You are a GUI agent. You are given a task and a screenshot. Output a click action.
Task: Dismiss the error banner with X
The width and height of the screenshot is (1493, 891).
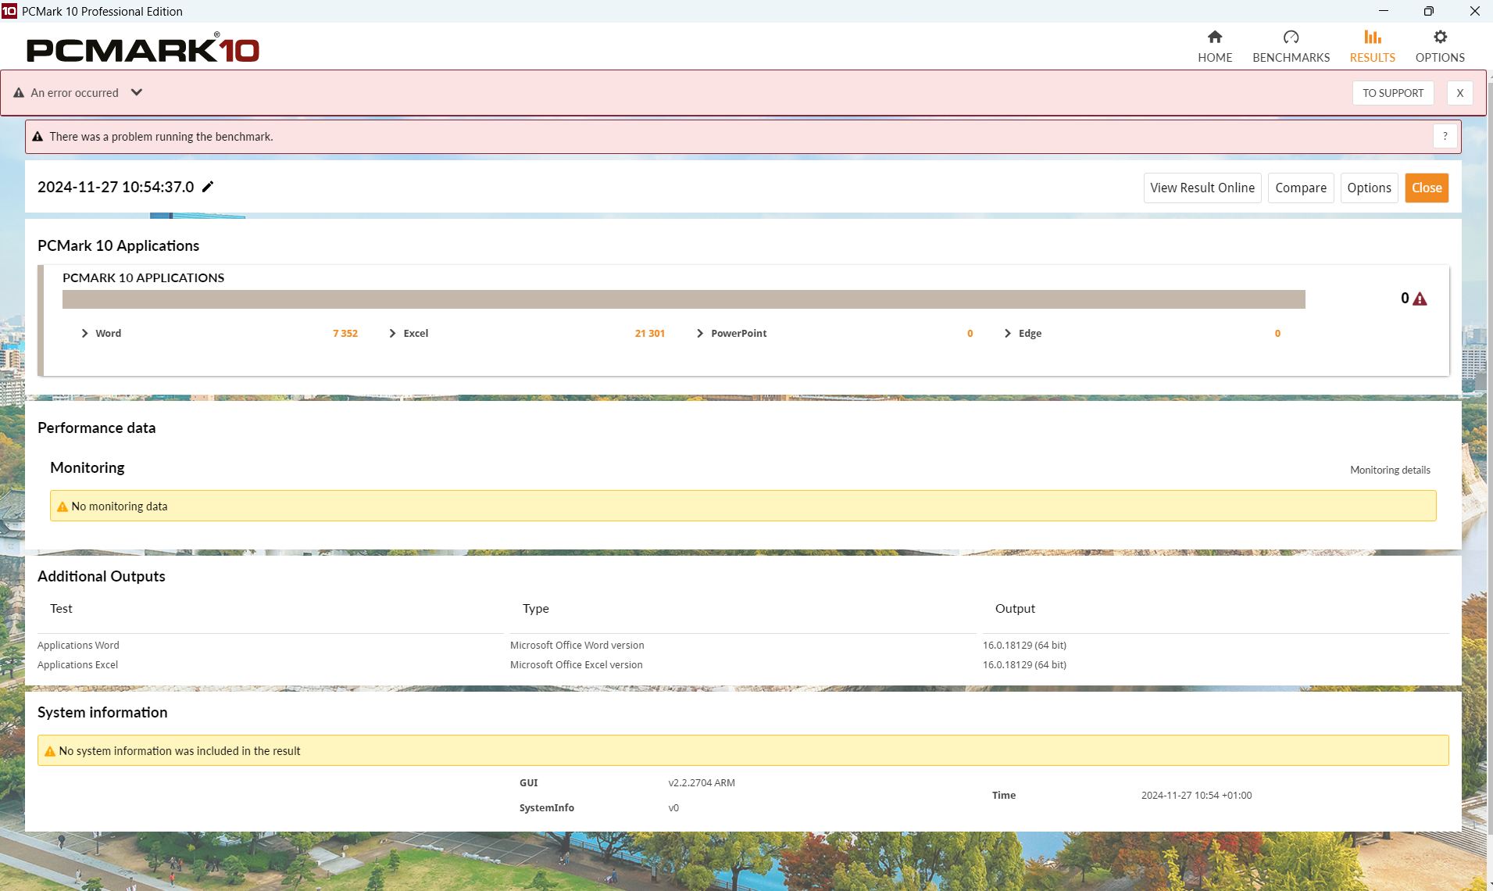(1459, 93)
